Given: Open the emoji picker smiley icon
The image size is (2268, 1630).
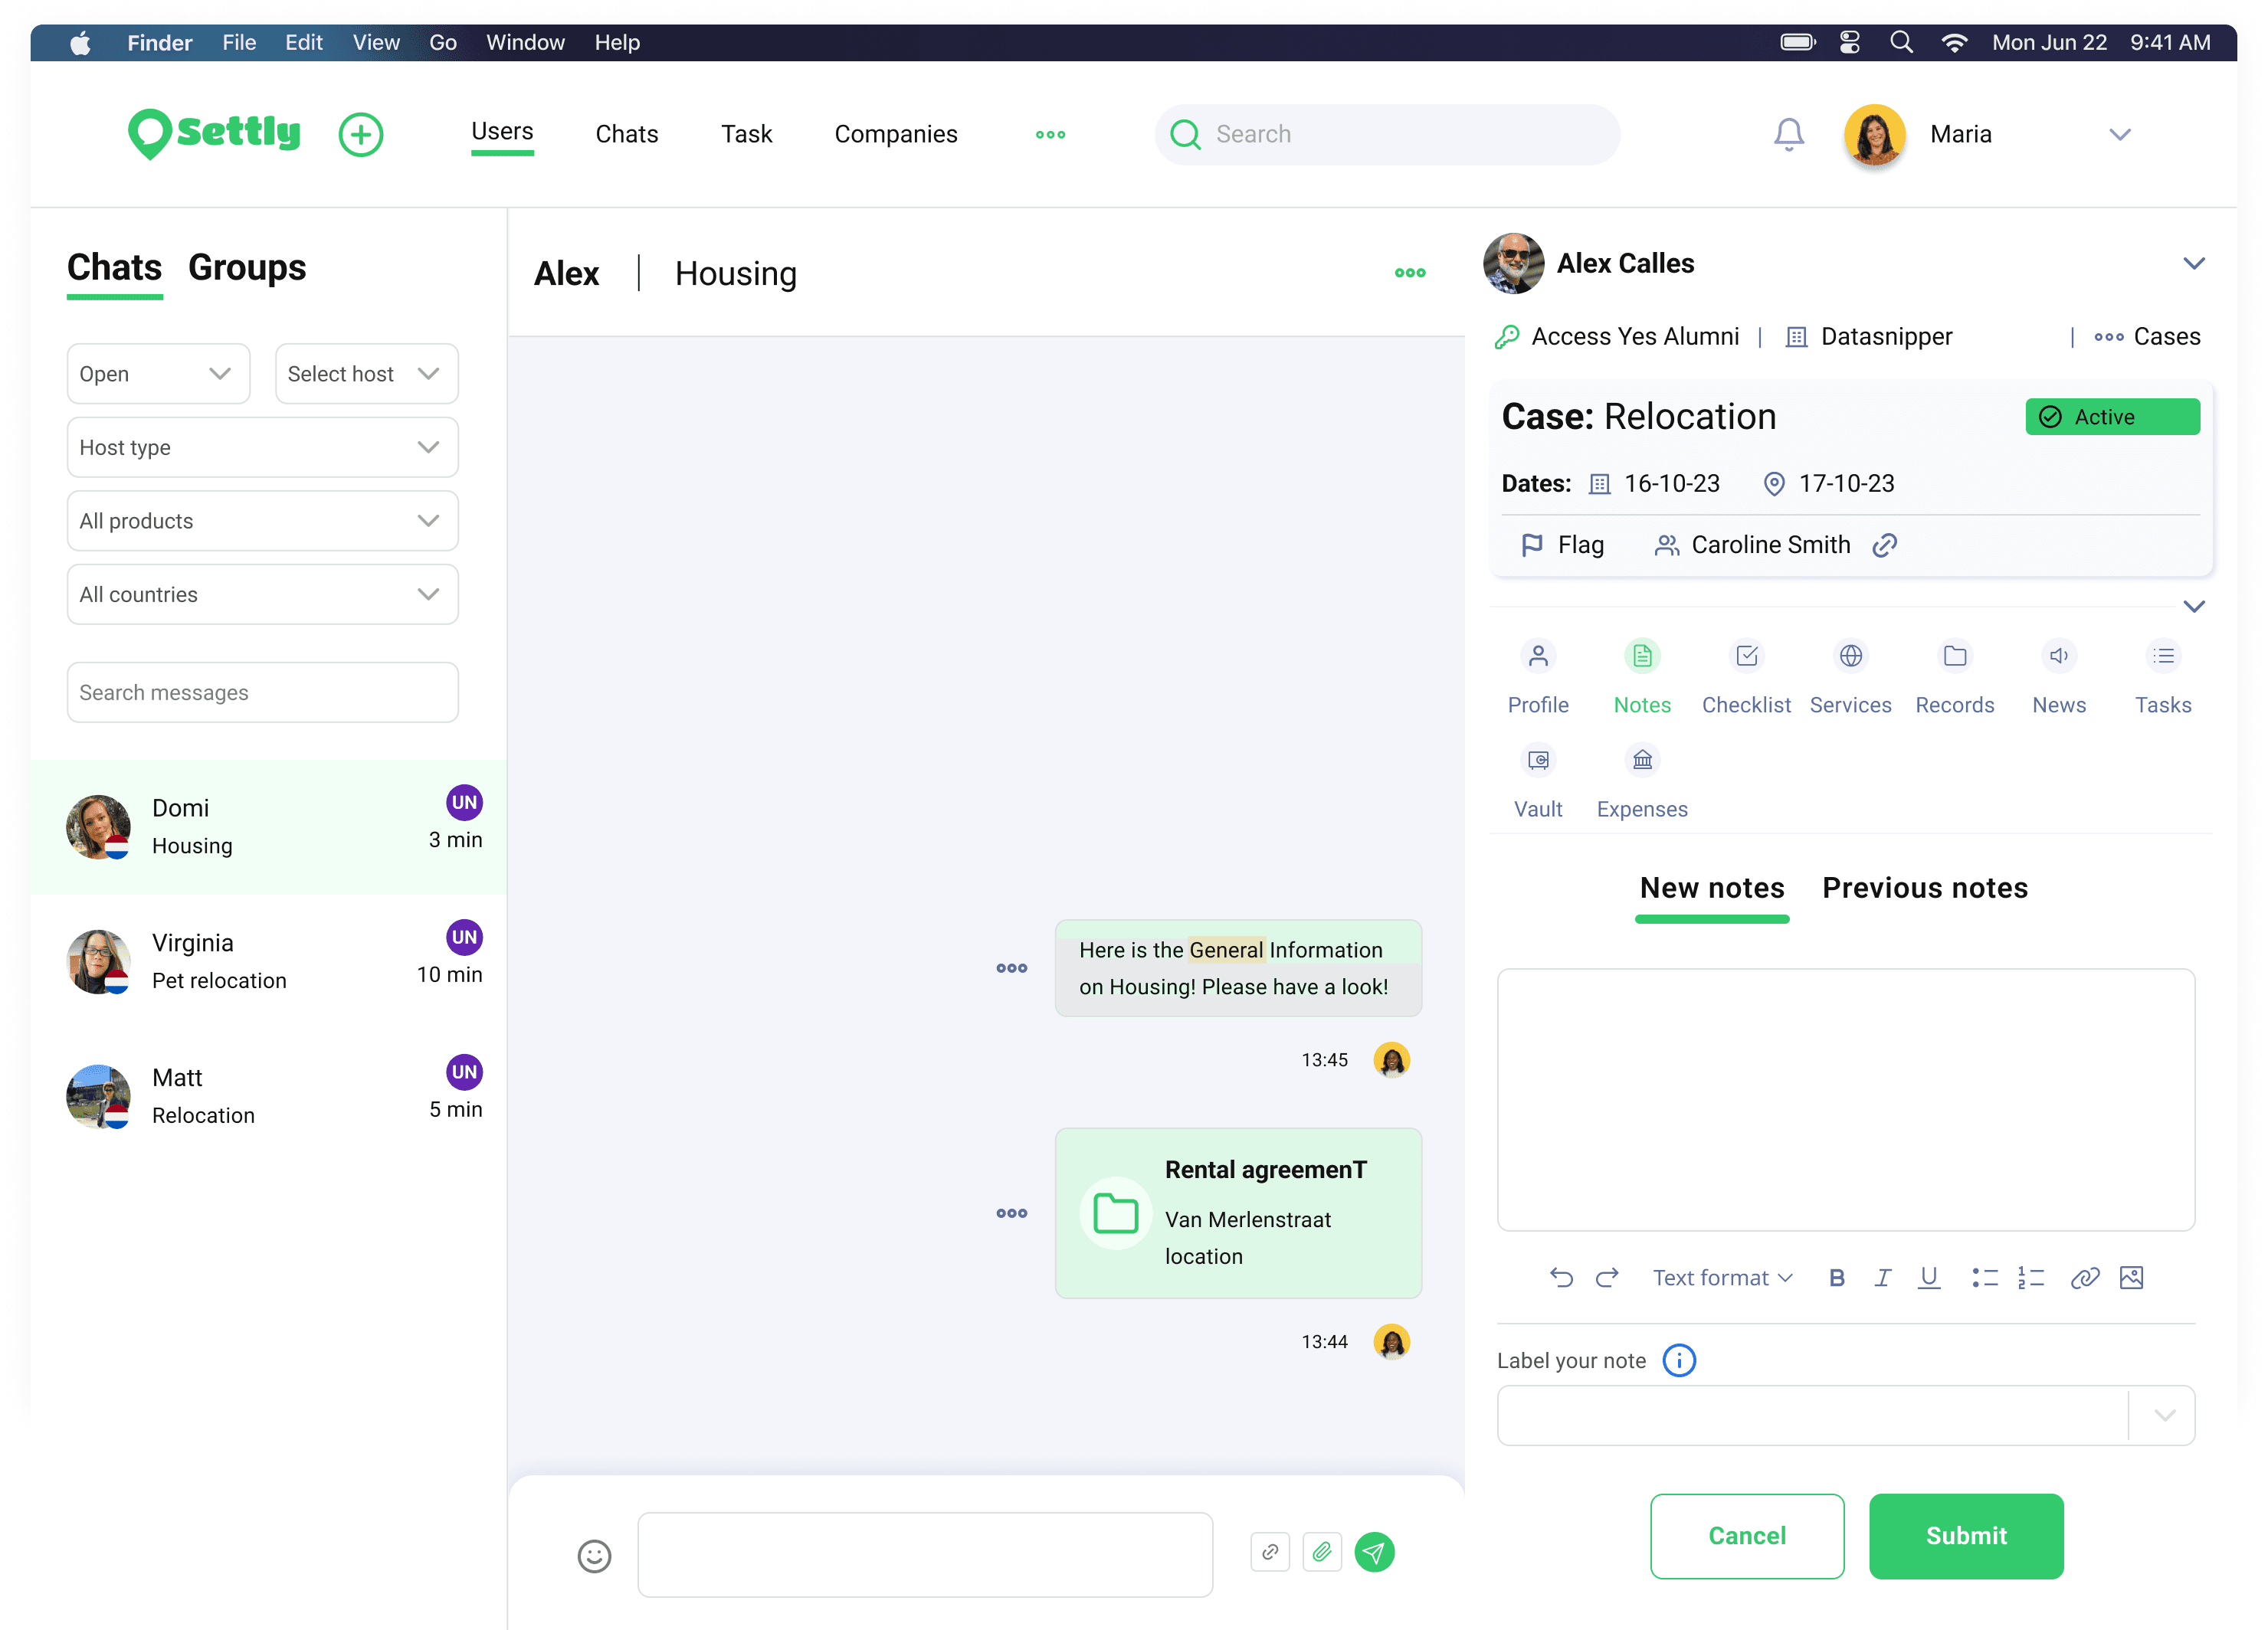Looking at the screenshot, I should (x=594, y=1555).
